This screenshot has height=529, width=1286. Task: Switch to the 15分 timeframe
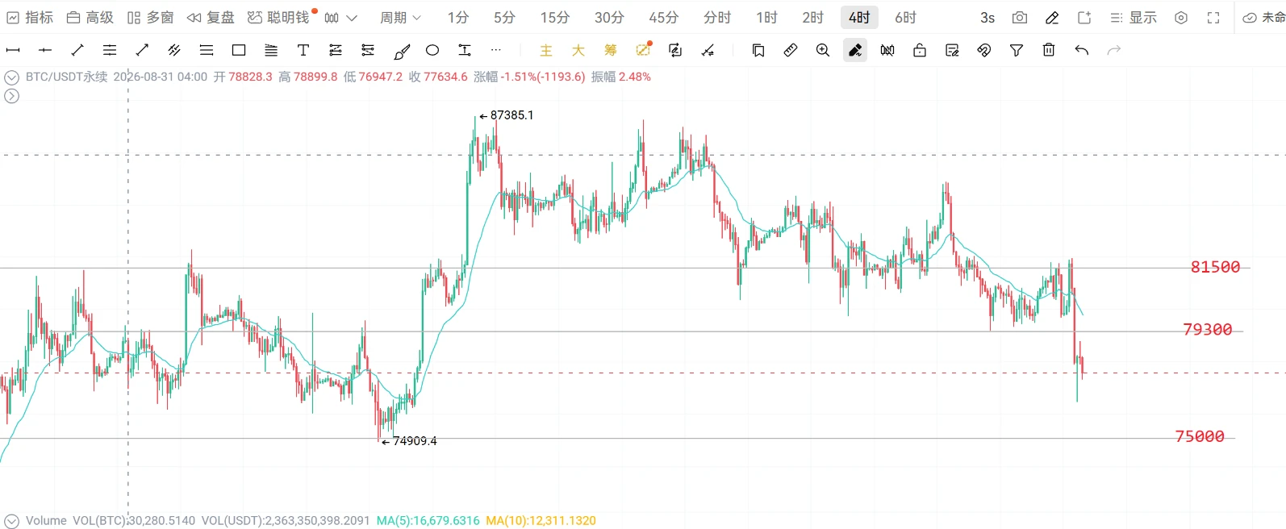[x=555, y=18]
